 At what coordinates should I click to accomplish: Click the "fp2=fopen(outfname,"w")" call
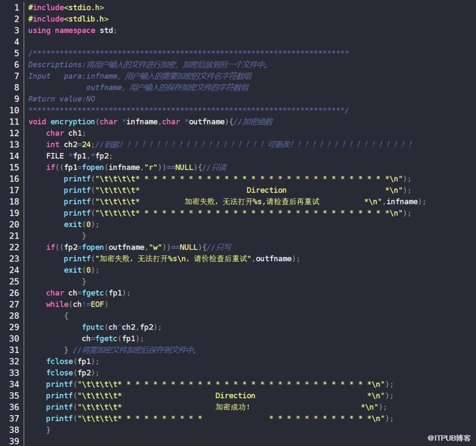[x=116, y=247]
